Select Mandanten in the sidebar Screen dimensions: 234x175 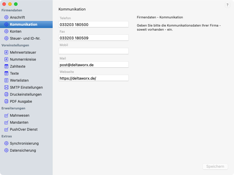[19, 123]
